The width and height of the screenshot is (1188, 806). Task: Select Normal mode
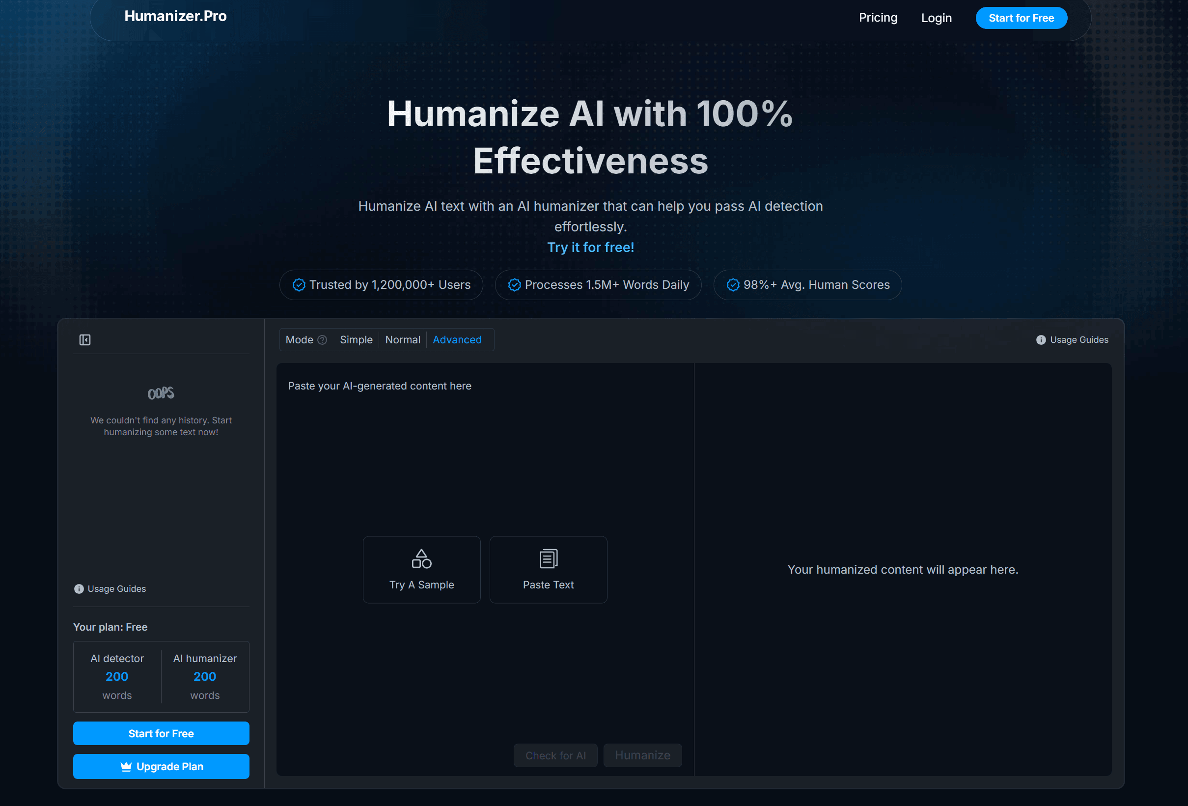click(x=403, y=340)
